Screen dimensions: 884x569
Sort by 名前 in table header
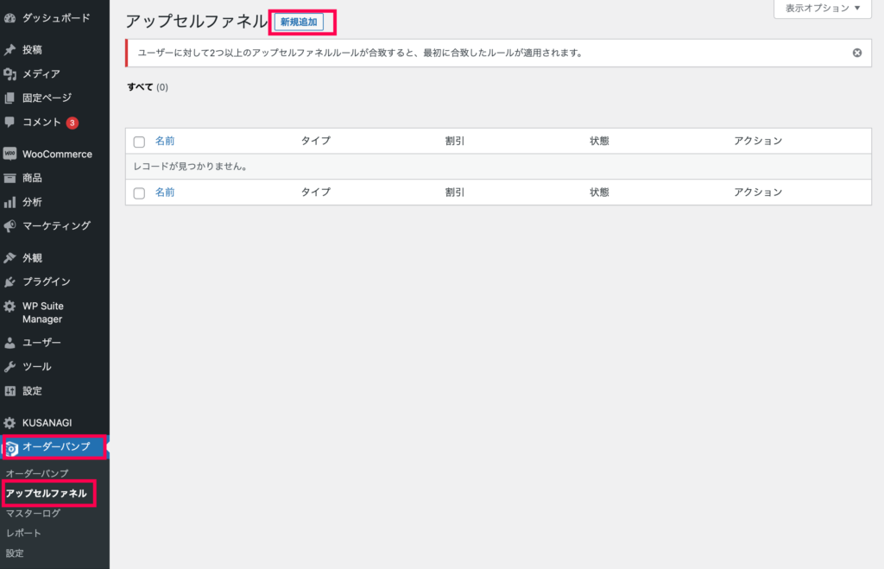(165, 141)
